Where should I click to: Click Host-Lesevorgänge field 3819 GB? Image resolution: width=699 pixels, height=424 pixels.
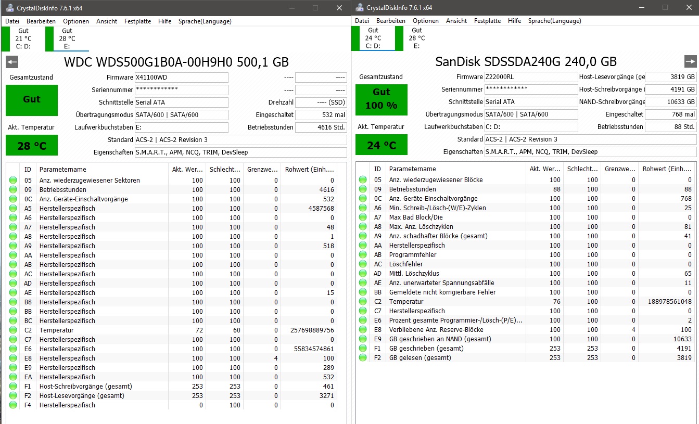click(670, 77)
